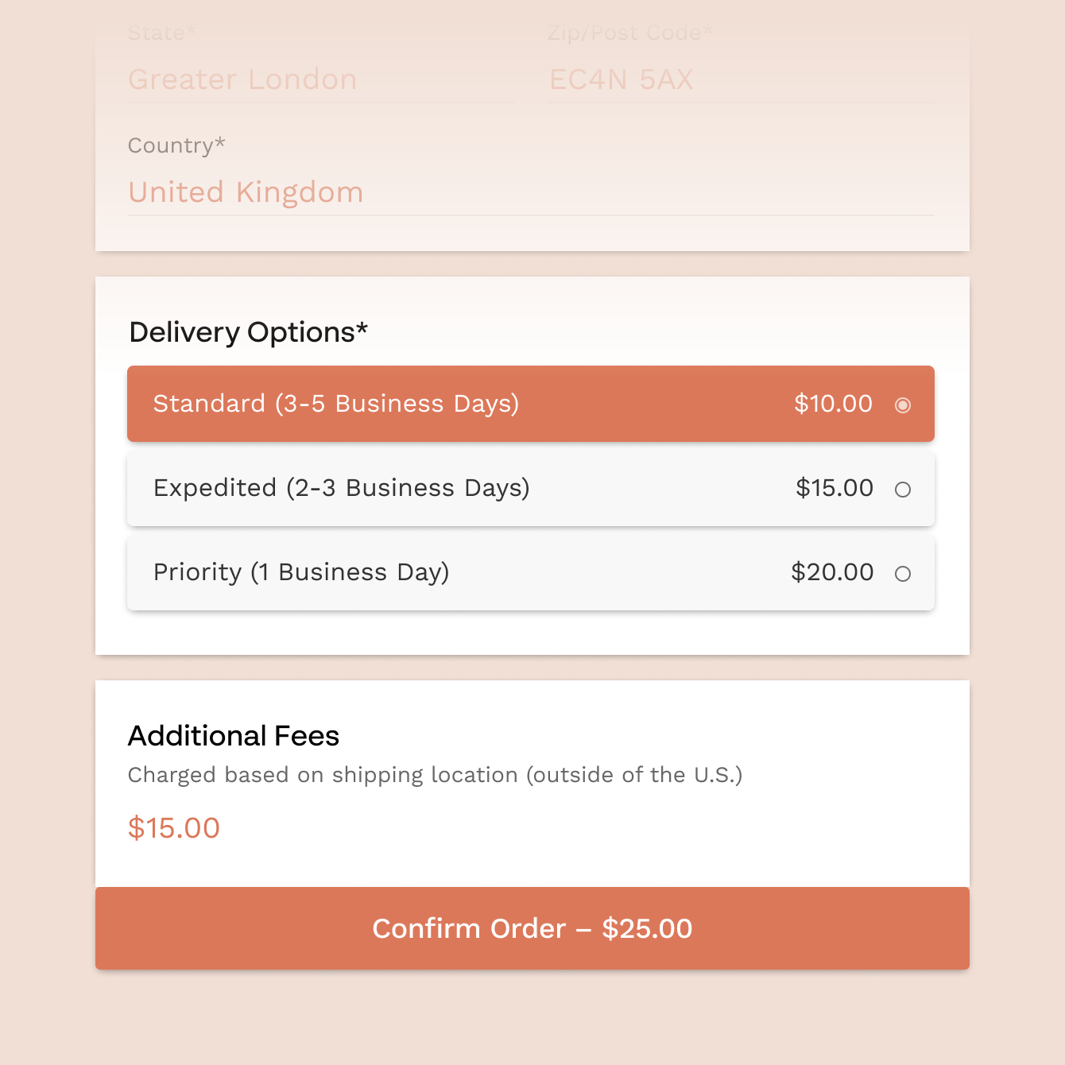Click the Country label above United Kingdom
The image size is (1065, 1065).
(x=176, y=145)
